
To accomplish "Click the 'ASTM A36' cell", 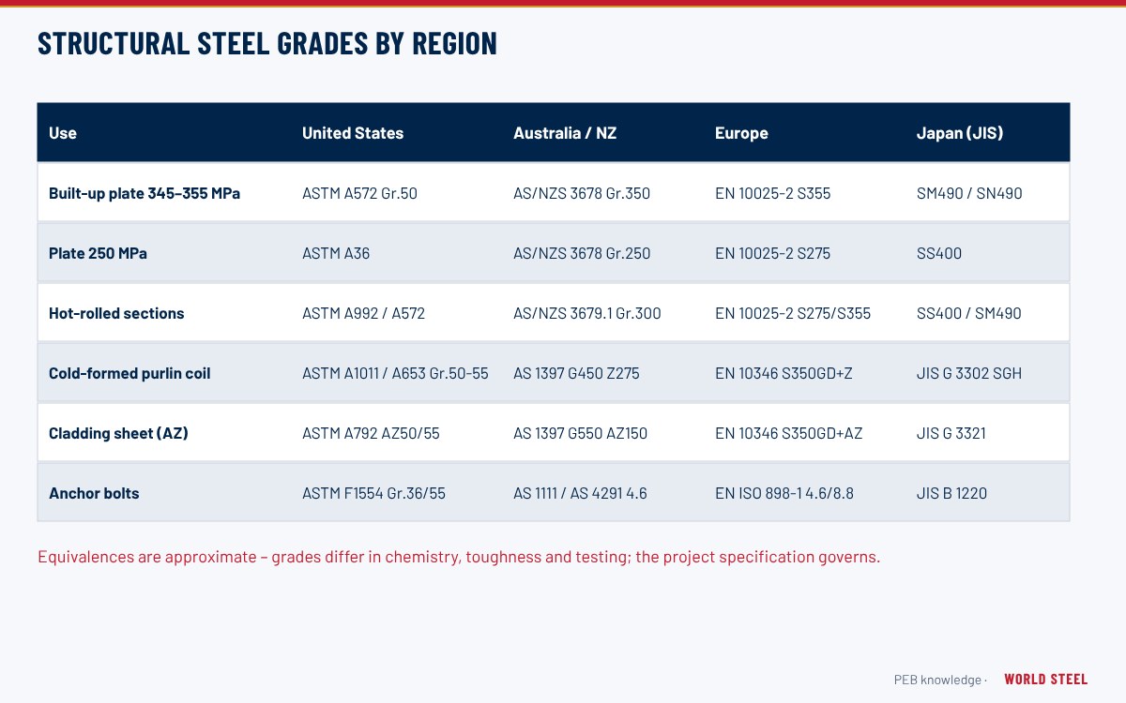I will [x=336, y=253].
